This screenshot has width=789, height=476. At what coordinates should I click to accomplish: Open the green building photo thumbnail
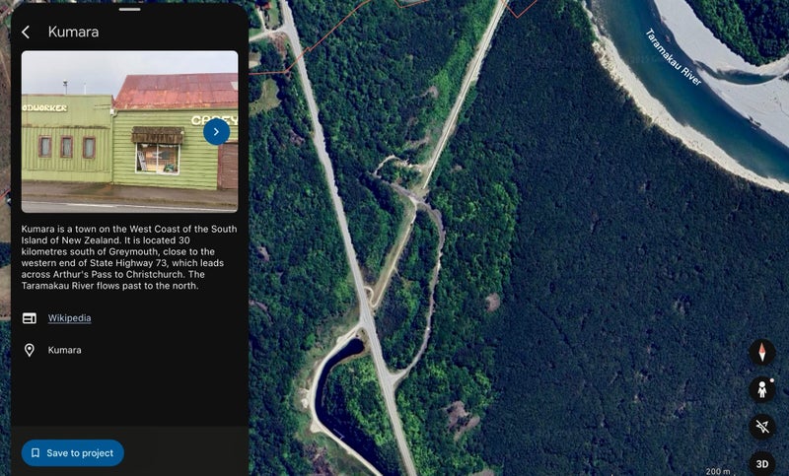point(129,132)
